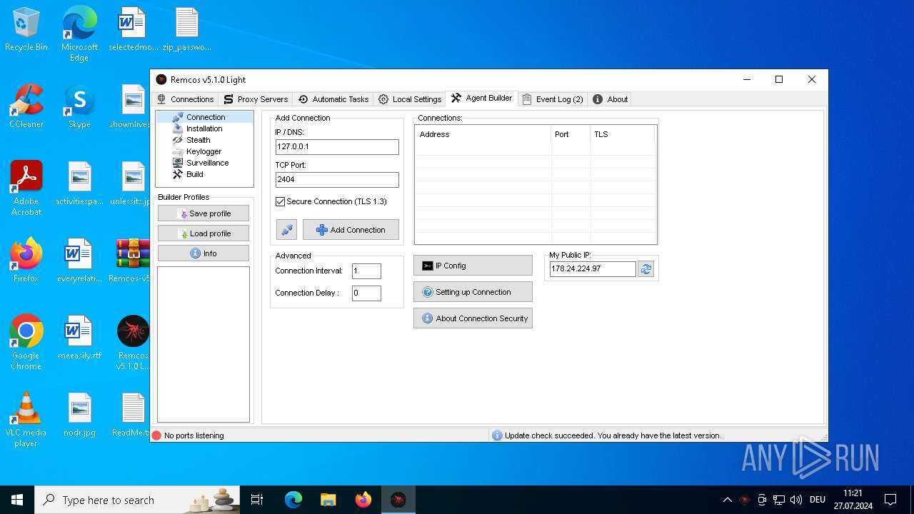
Task: Click the Connection Delay field
Action: pyautogui.click(x=366, y=293)
